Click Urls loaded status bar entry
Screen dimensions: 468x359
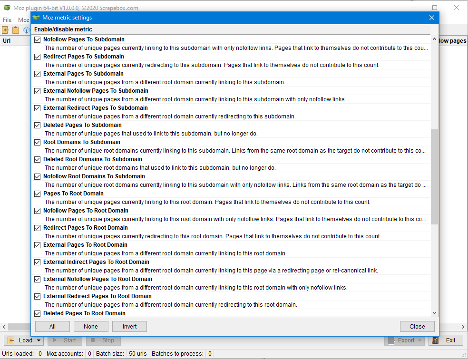(x=22, y=354)
